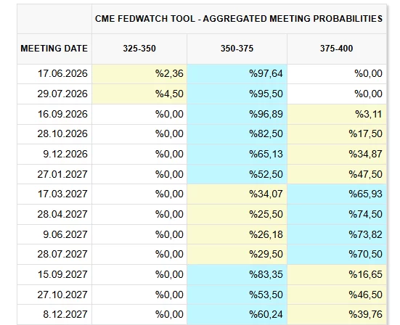Click the %73,82 probability cell
The height and width of the screenshot is (325, 400).
(x=337, y=234)
